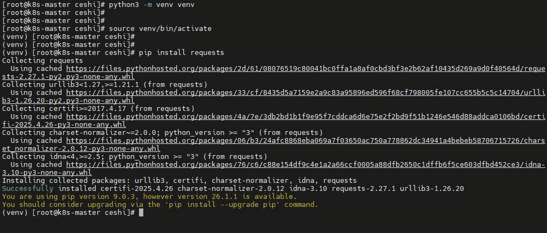Click the 'Collecting requests' output line
This screenshot has width=547, height=233.
coord(43,60)
